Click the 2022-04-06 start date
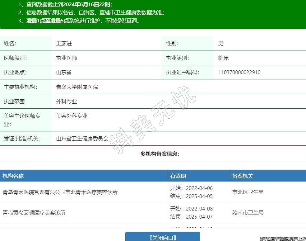 click(x=199, y=188)
